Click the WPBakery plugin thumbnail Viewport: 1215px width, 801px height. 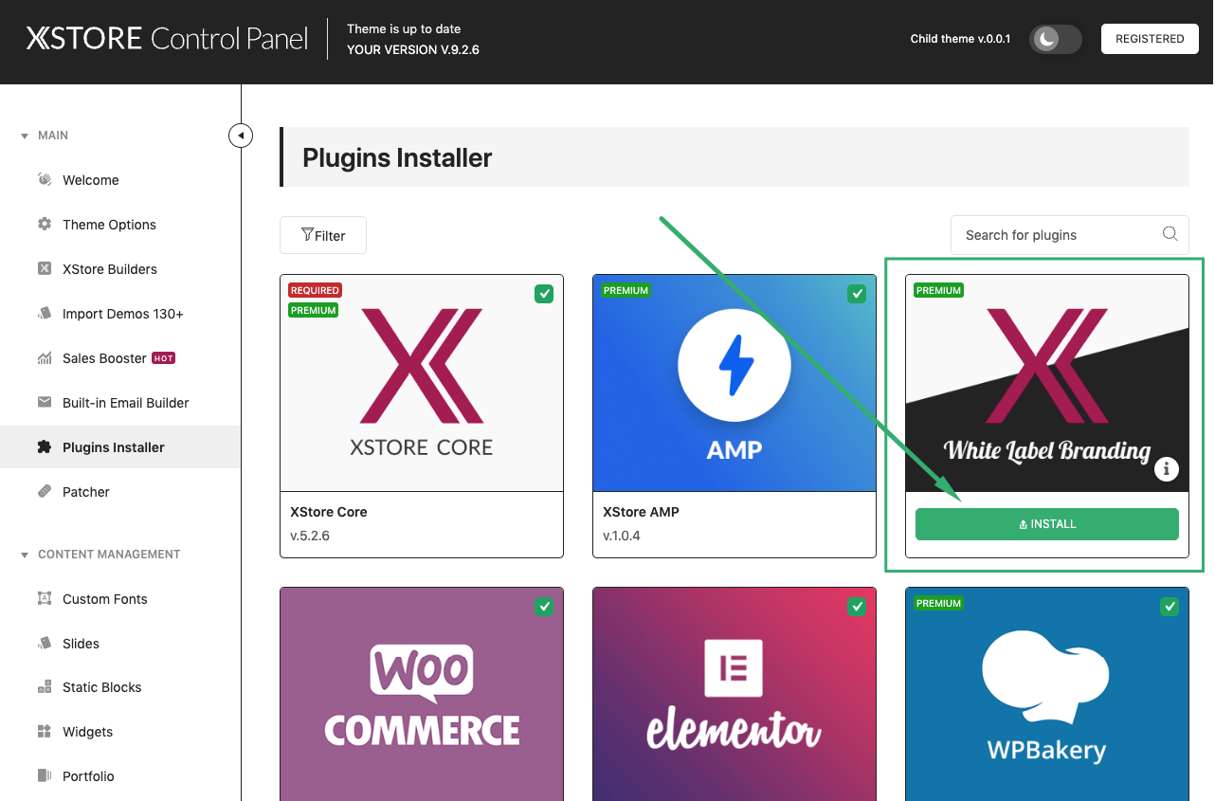1047,694
